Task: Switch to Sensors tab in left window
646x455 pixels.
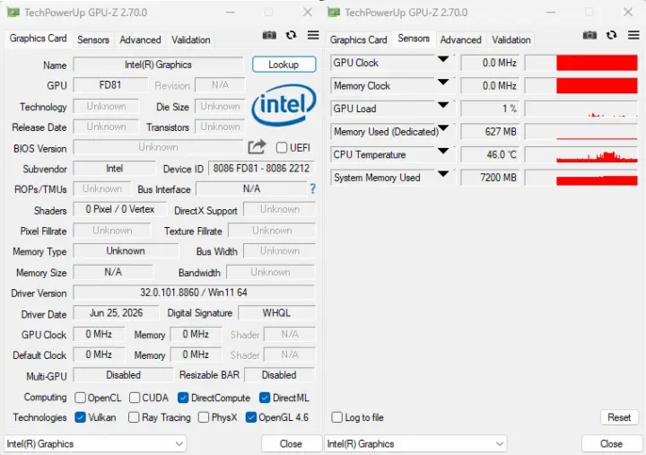Action: tap(93, 40)
